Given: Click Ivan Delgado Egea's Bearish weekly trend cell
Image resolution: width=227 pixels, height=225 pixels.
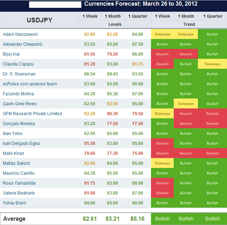Looking at the screenshot, I should coord(162,144).
